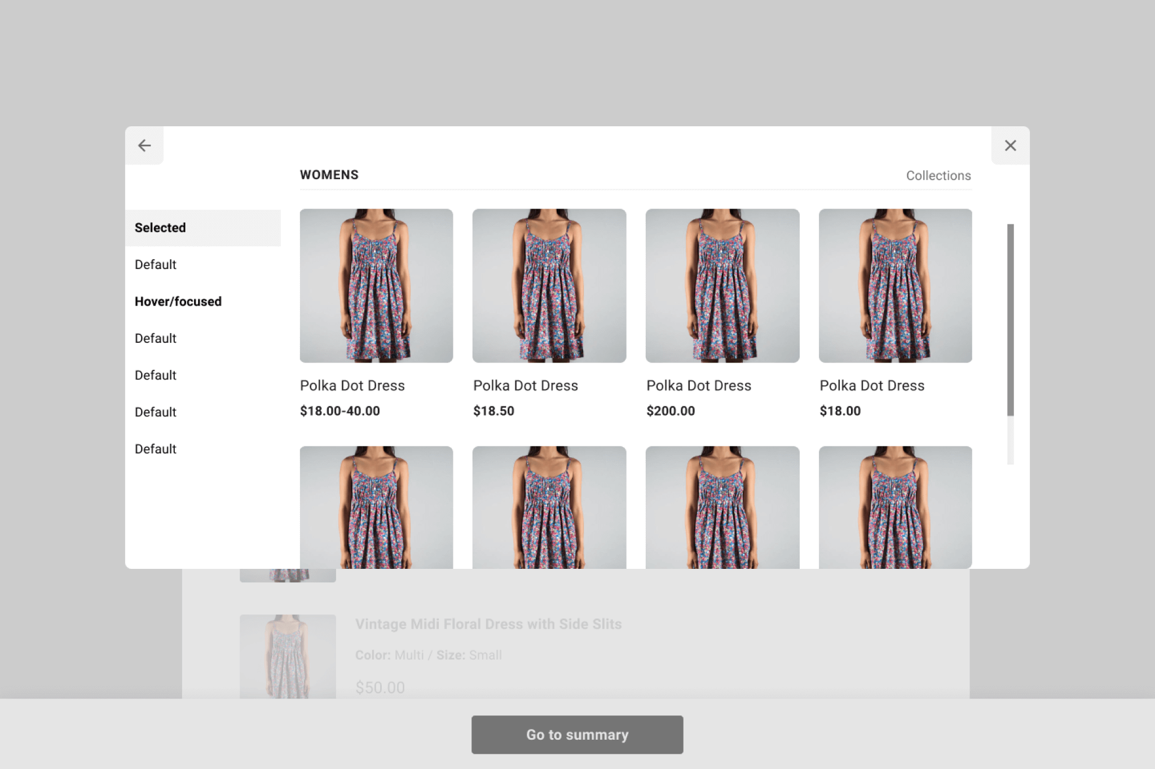Click the $18.50 price text

pos(493,411)
